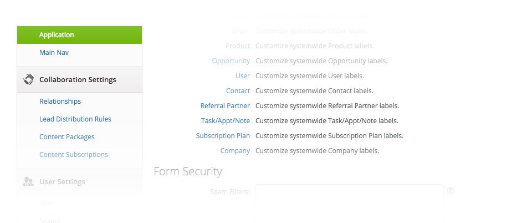
Task: Open Main Nav settings
Action: (54, 53)
